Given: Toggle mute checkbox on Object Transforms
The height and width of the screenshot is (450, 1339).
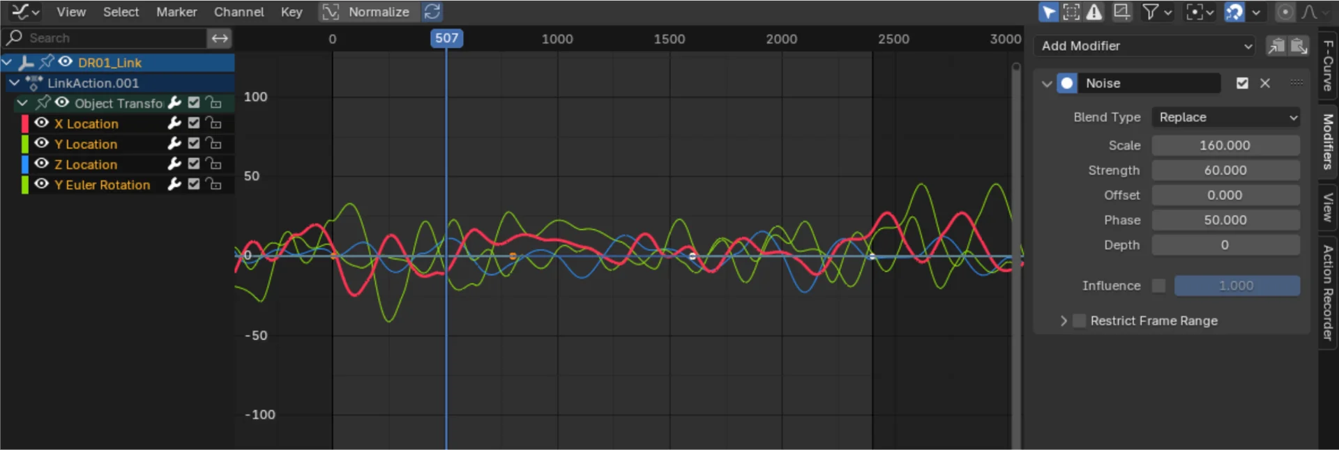Looking at the screenshot, I should pyautogui.click(x=194, y=103).
